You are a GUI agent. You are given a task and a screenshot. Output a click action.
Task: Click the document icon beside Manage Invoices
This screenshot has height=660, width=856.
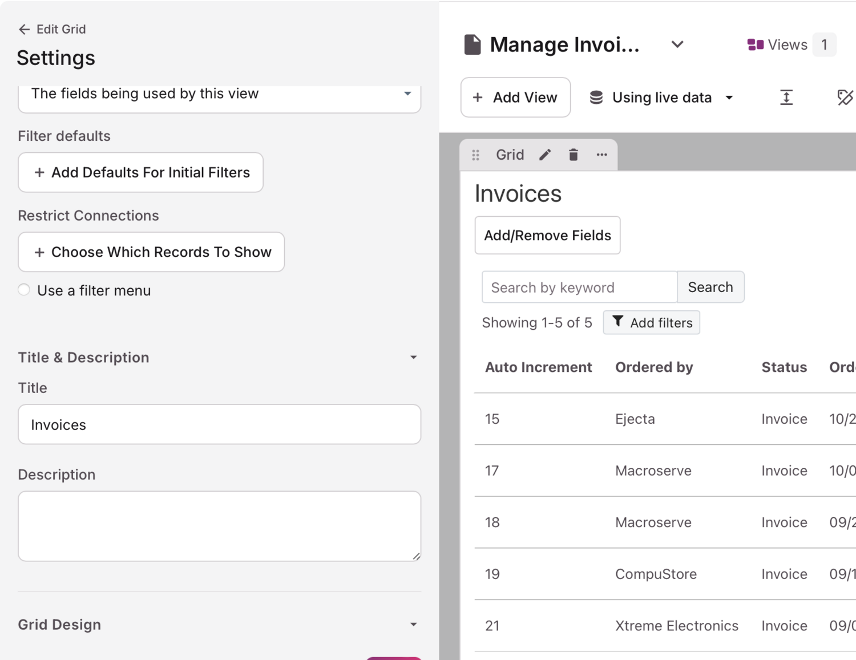472,43
